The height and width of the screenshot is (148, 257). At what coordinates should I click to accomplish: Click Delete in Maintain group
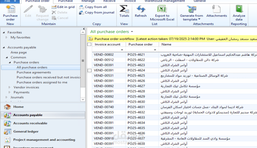click(x=59, y=13)
